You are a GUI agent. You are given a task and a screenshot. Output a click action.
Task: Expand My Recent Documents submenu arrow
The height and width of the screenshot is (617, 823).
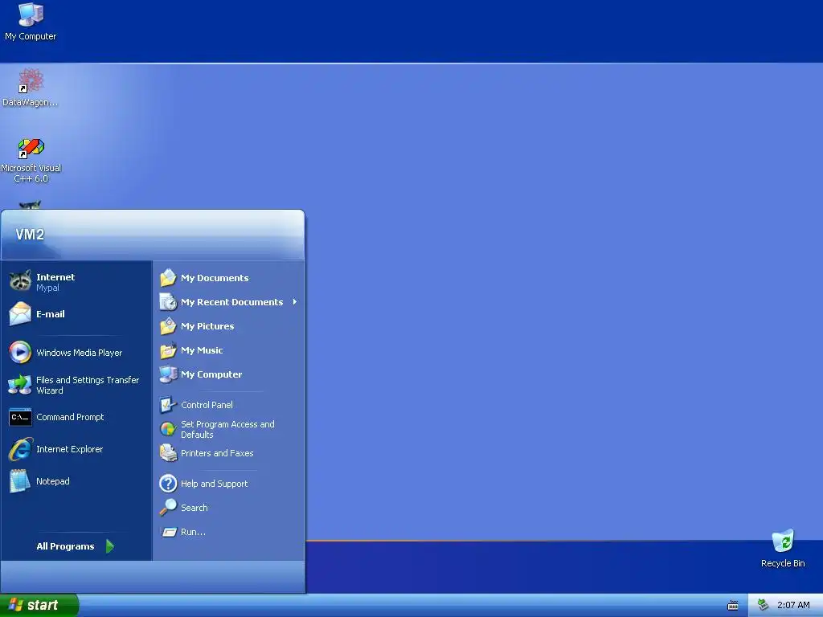[295, 302]
